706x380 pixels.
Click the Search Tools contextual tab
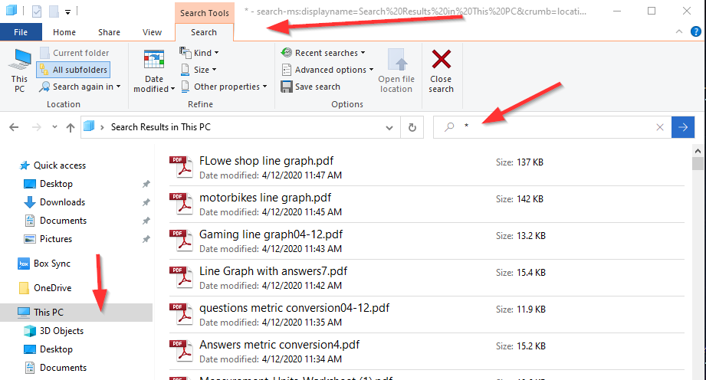205,13
